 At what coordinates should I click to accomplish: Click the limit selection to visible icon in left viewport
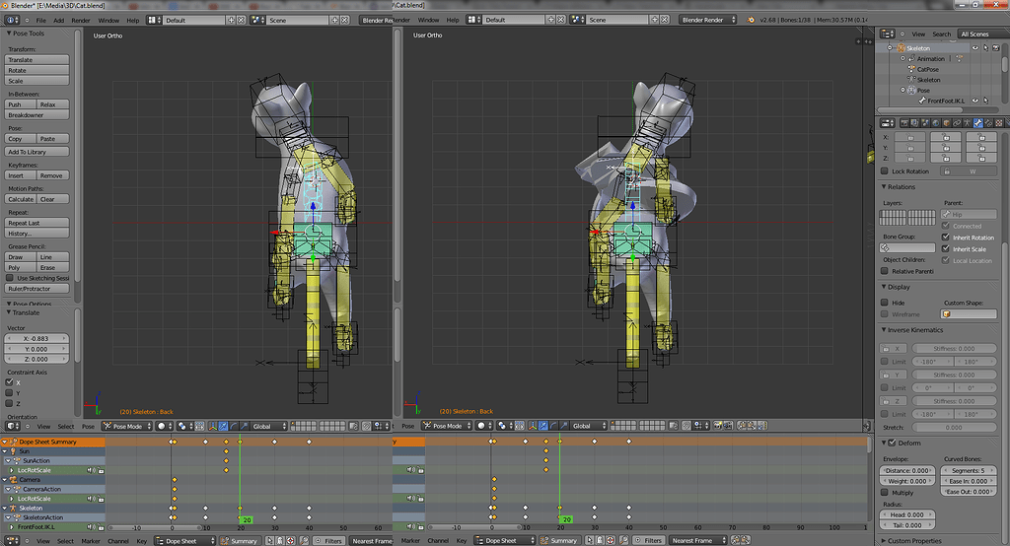(x=353, y=426)
